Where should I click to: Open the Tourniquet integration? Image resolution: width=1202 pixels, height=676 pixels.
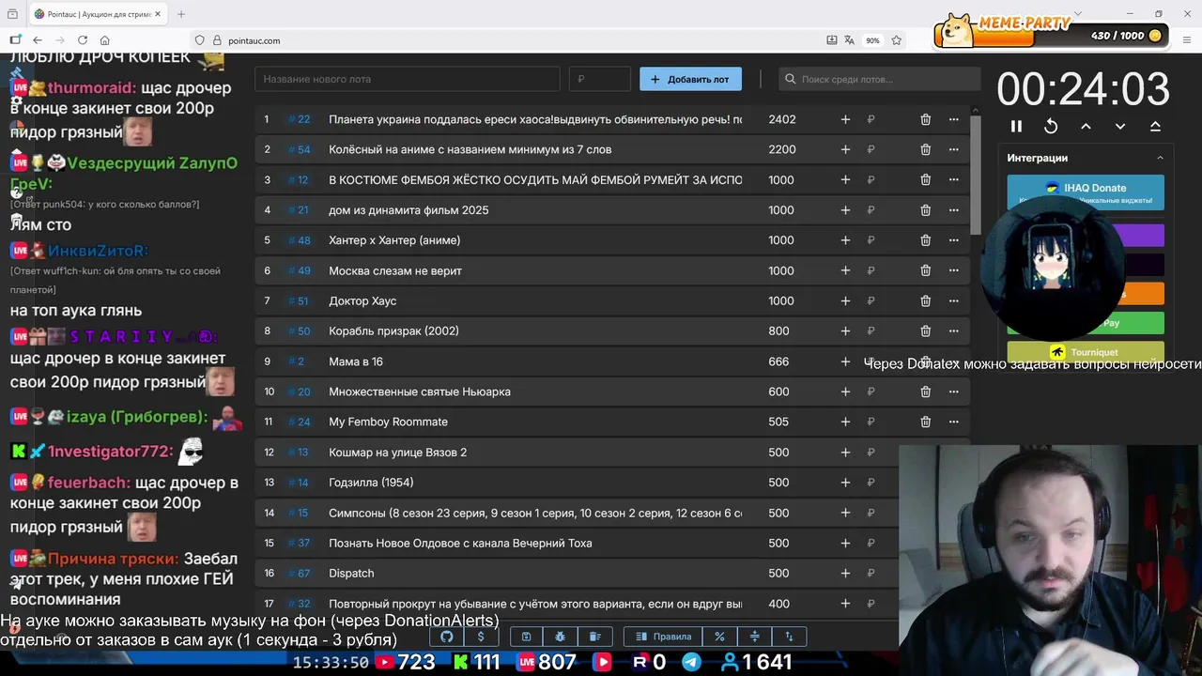pos(1086,352)
